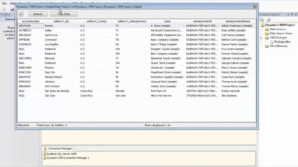The image size is (298, 167).
Task: Click the Save icon in main toolbar
Action: [12, 9]
